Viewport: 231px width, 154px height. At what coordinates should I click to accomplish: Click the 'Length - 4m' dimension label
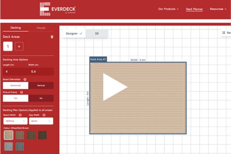[87, 98]
